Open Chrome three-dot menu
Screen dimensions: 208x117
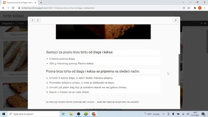205,8
